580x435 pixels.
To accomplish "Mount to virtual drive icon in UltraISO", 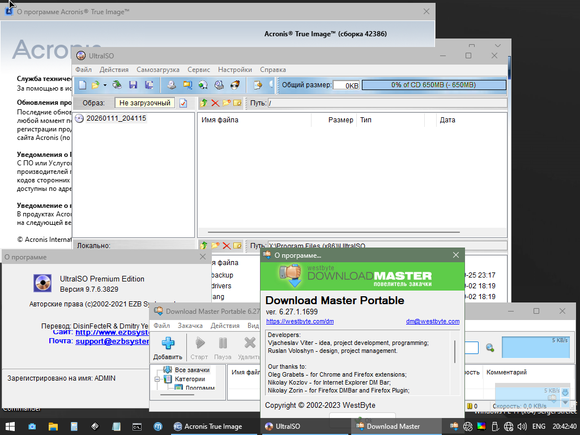I will pyautogui.click(x=219, y=85).
